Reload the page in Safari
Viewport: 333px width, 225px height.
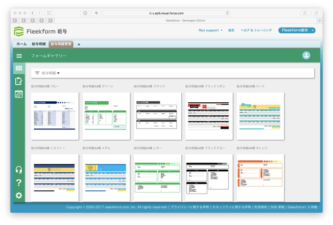tap(227, 13)
